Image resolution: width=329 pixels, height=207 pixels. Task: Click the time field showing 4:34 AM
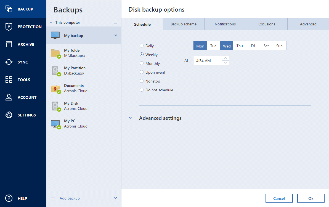point(207,60)
